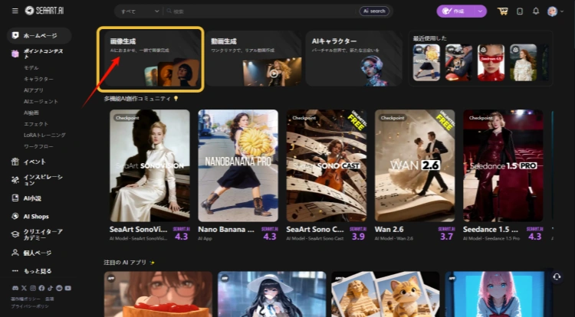Viewport: 575px width, 317px height.
Task: Click the round refresh icon at bottom right
Action: [557, 276]
